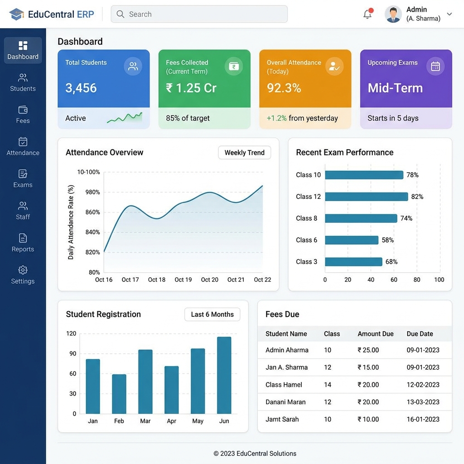464x464 pixels.
Task: Click the search magnifier icon
Action: coord(120,14)
